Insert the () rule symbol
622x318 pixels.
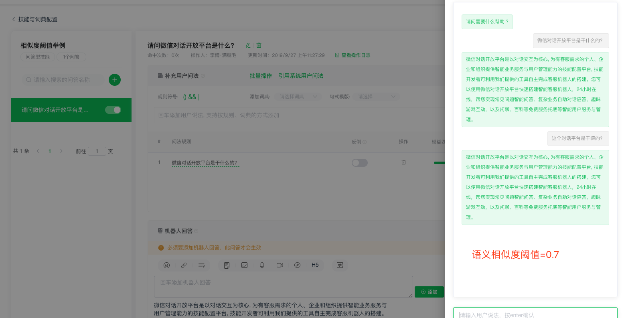click(185, 97)
